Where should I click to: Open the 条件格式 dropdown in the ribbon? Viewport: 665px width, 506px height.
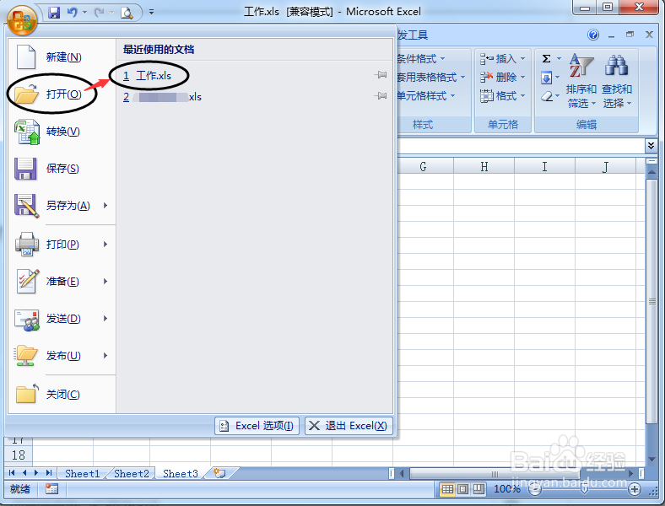point(421,58)
